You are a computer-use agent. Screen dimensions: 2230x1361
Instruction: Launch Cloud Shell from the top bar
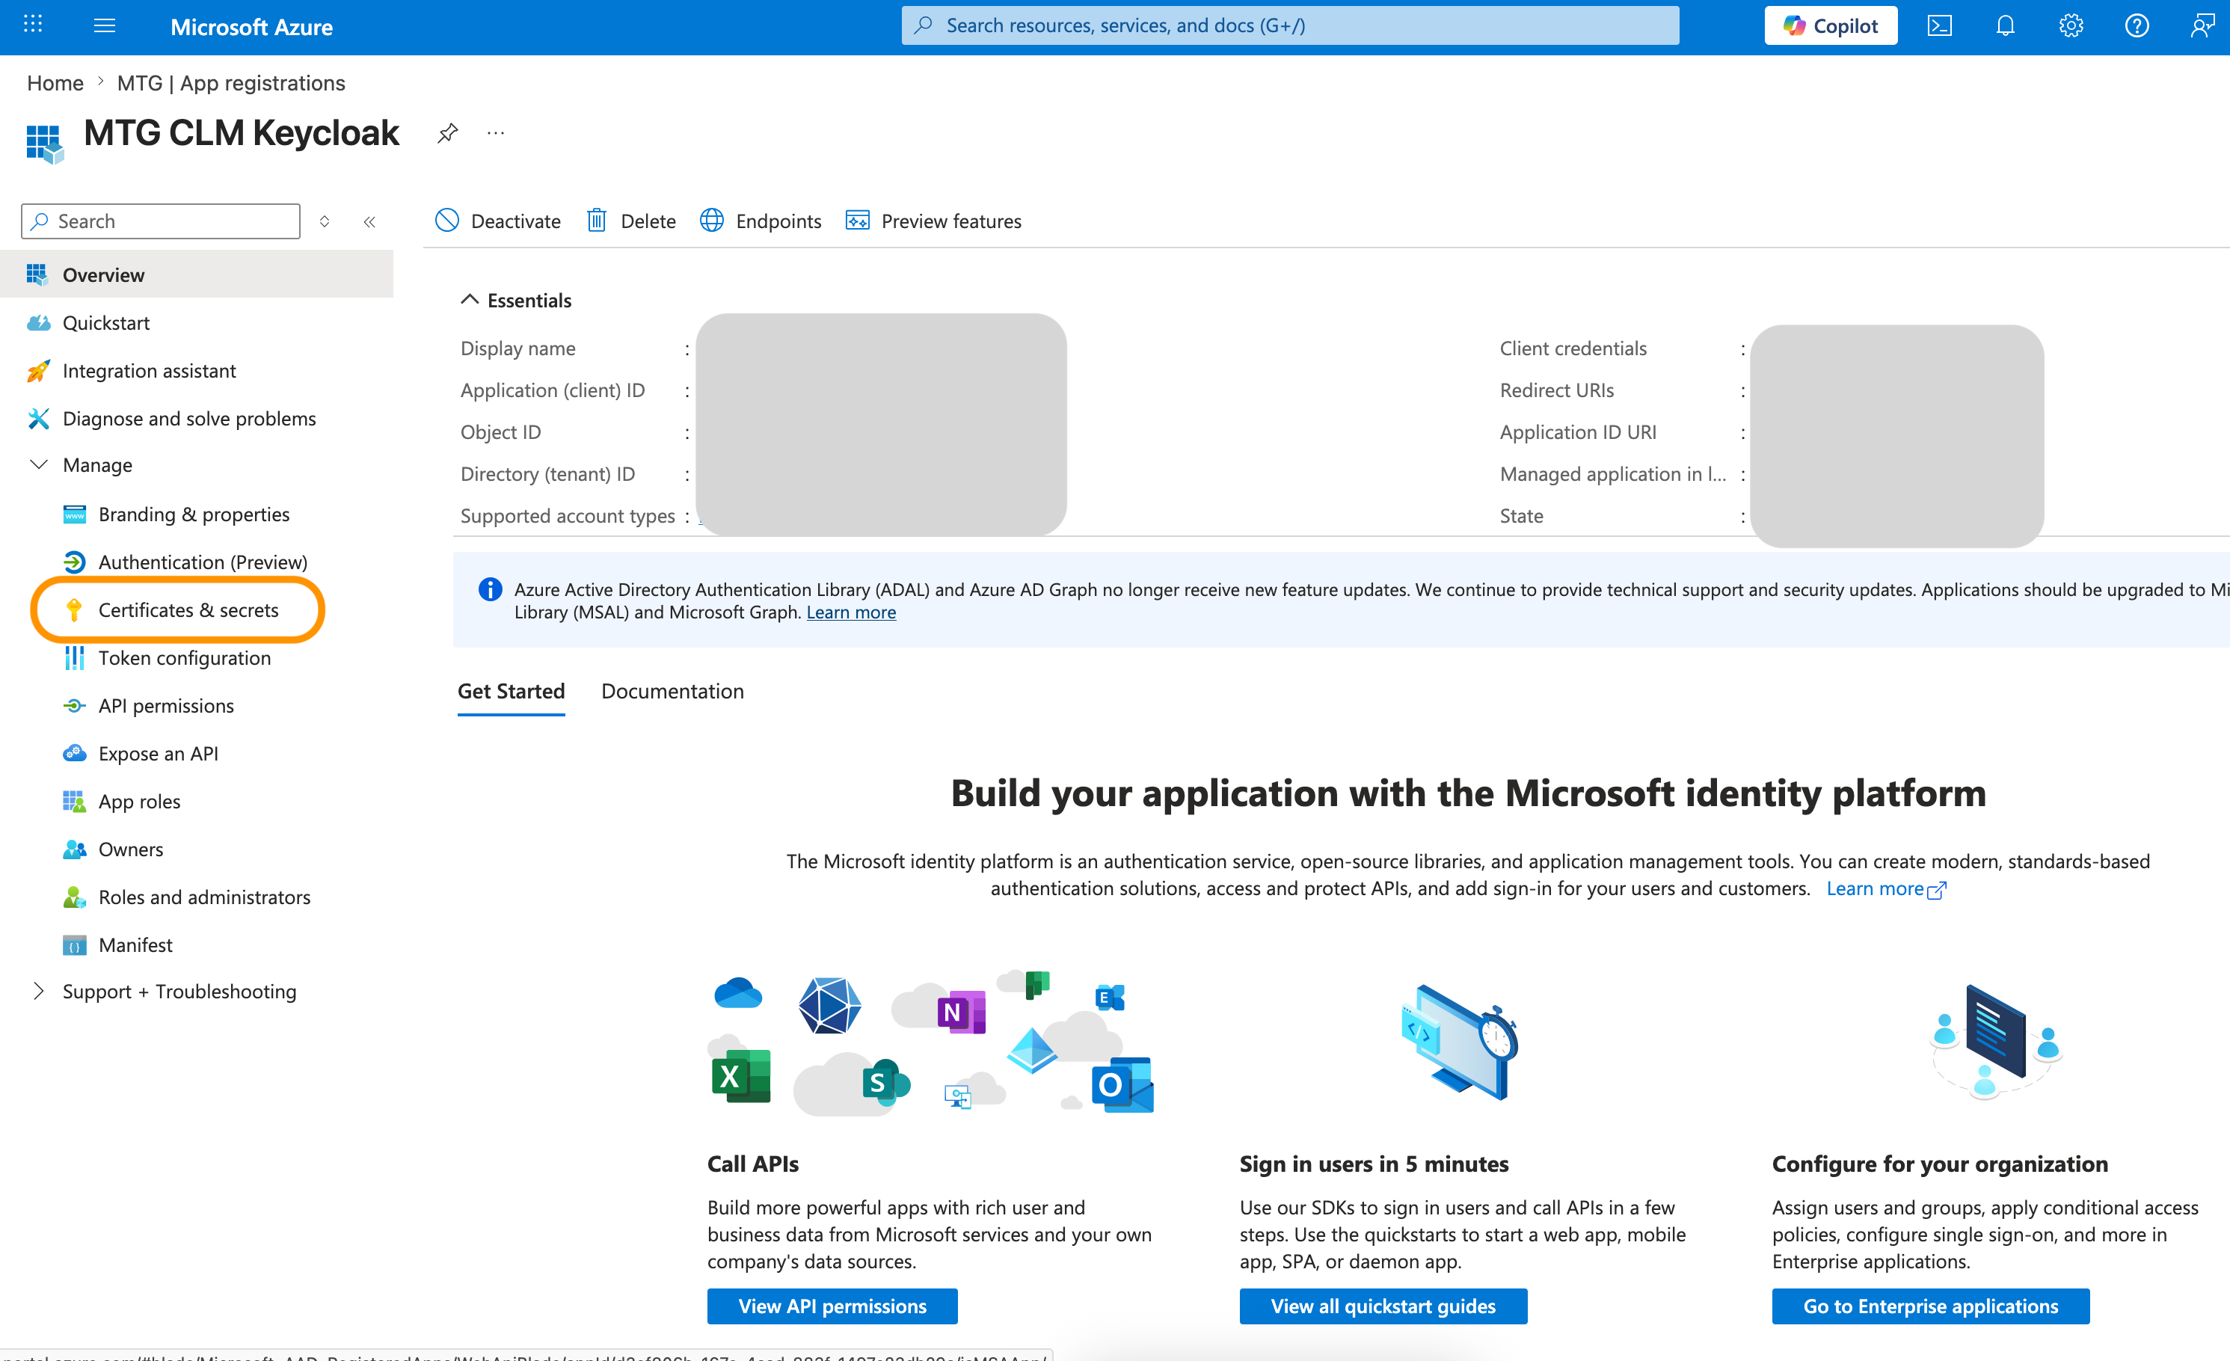click(1940, 25)
